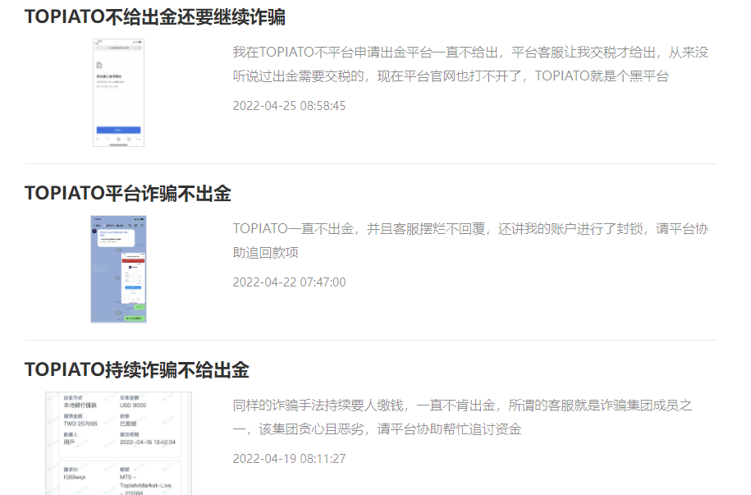The width and height of the screenshot is (751, 495).
Task: Open the 'TOPIATO持续诈骗不给出金' complaint title
Action: (x=136, y=369)
